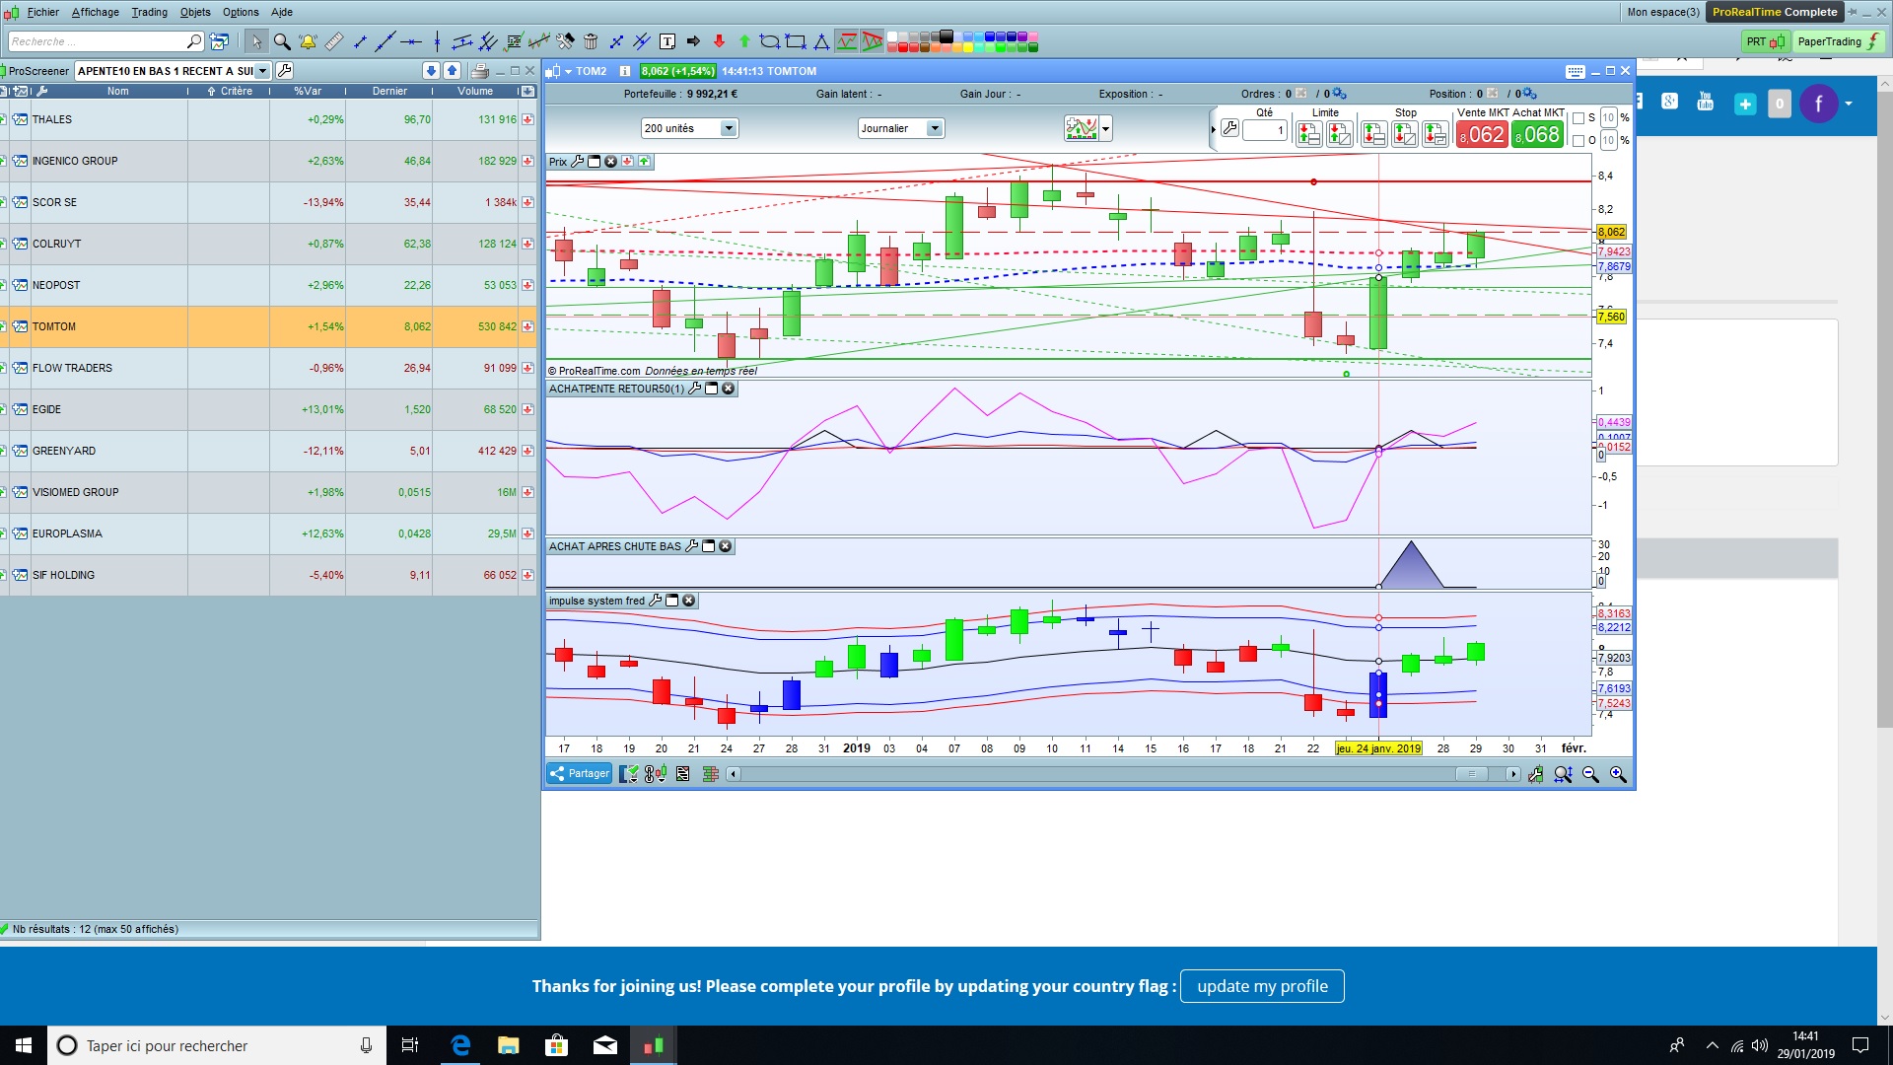The width and height of the screenshot is (1893, 1065).
Task: Select the triangle drawing tool
Action: tap(821, 41)
